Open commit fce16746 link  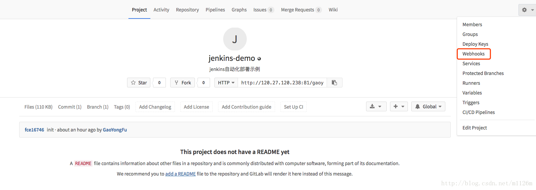[34, 130]
